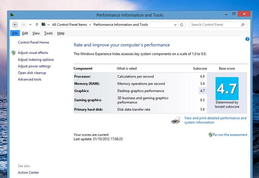Open Adjust visual effects
The image size is (259, 178).
(33, 53)
